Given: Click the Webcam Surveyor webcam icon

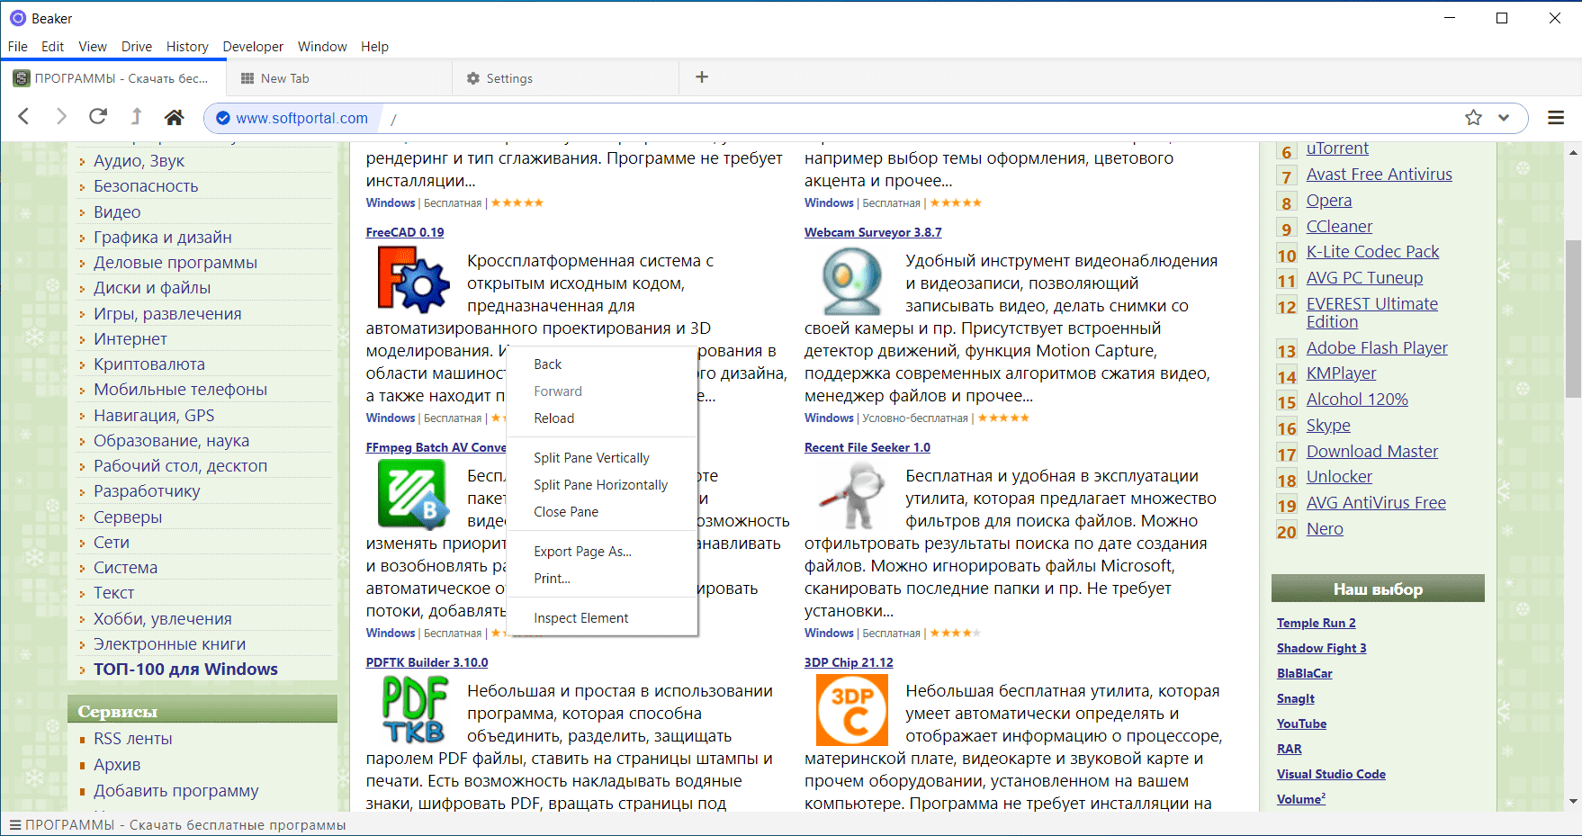Looking at the screenshot, I should (x=851, y=280).
